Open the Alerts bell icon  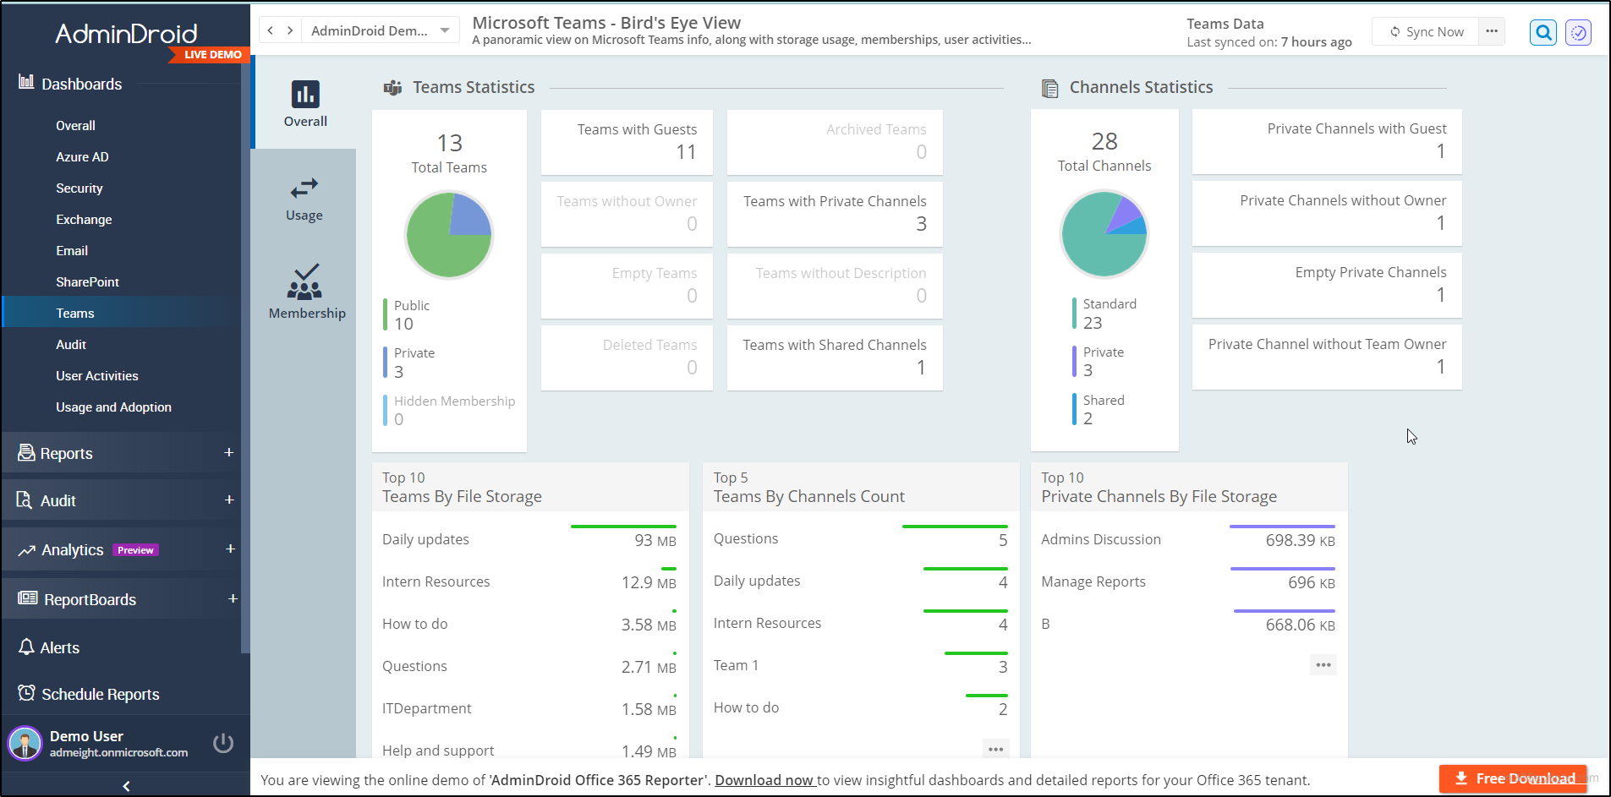(x=25, y=647)
